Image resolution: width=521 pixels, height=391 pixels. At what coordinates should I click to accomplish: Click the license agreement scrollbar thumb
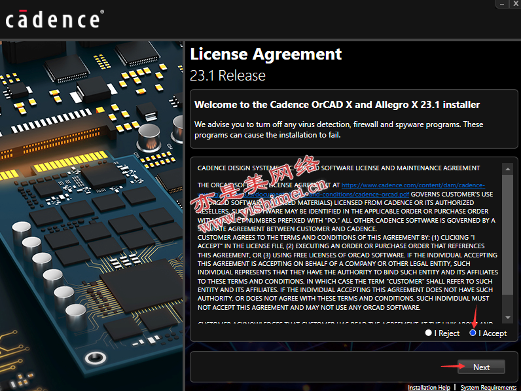click(507, 234)
